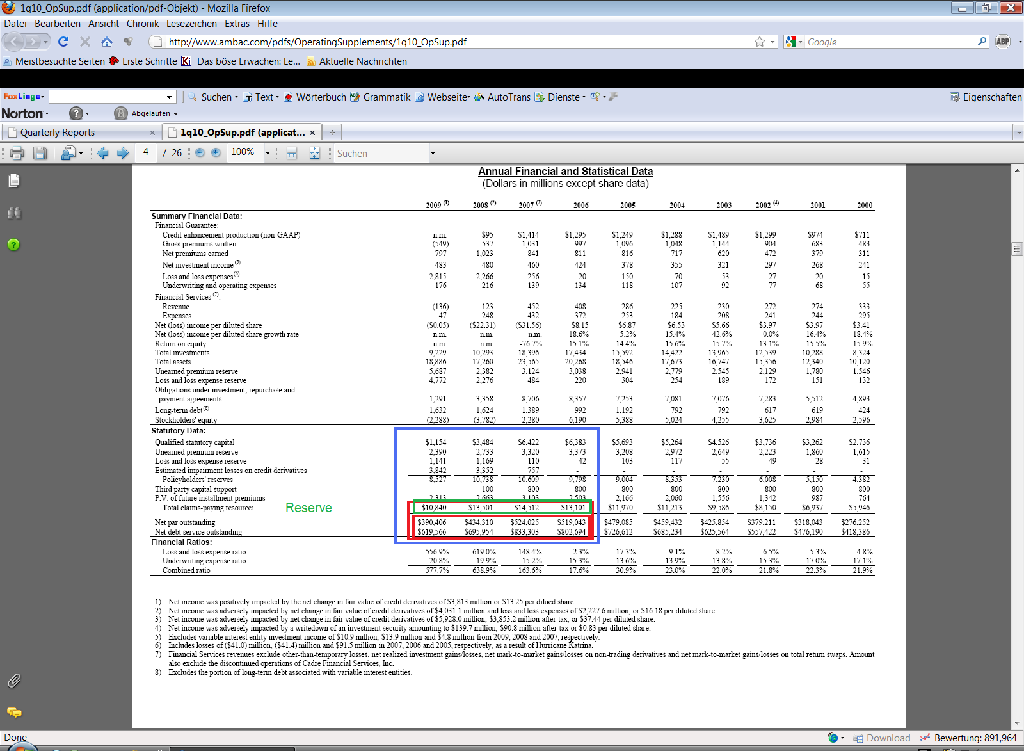Expand the 100% zoom level dropdown

coord(268,153)
